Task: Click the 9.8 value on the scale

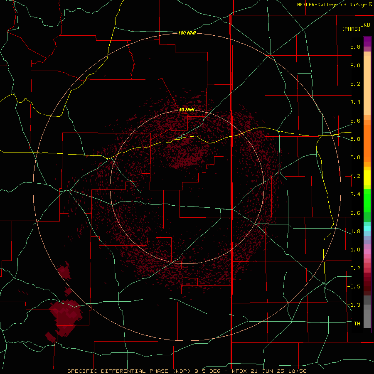Action: coord(355,47)
